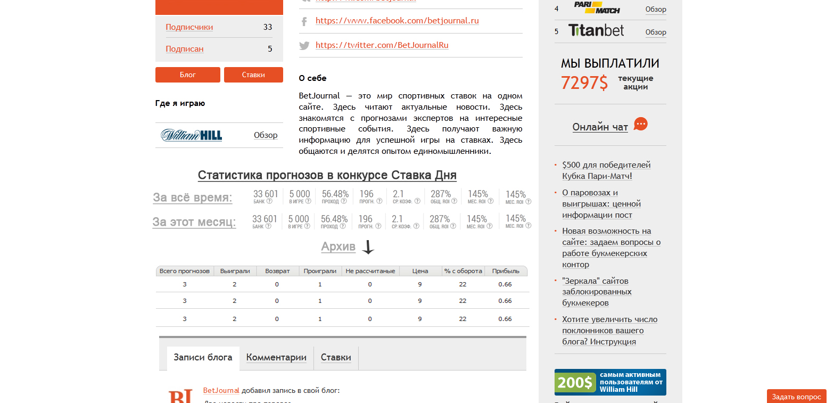The image size is (834, 403).
Task: Click the 200$ William Hill banner
Action: click(x=610, y=382)
